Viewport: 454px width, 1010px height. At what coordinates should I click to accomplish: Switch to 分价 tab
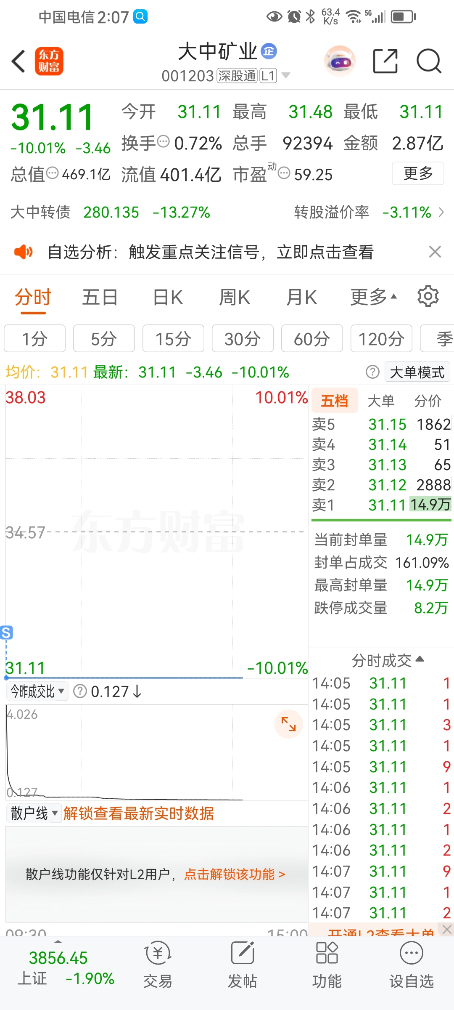(428, 401)
